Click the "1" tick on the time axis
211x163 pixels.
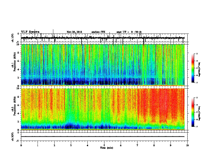(x=38, y=145)
